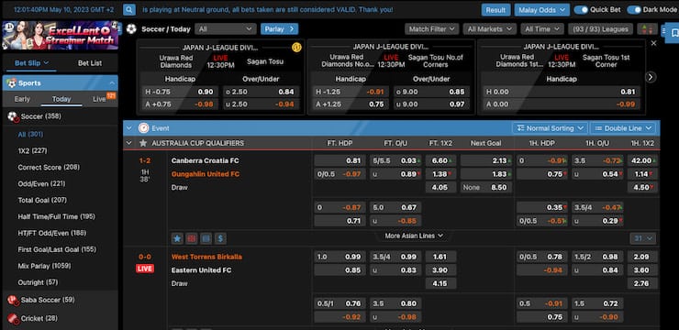Click the Cricket sport icon
This screenshot has height=330, width=679.
coord(14,318)
